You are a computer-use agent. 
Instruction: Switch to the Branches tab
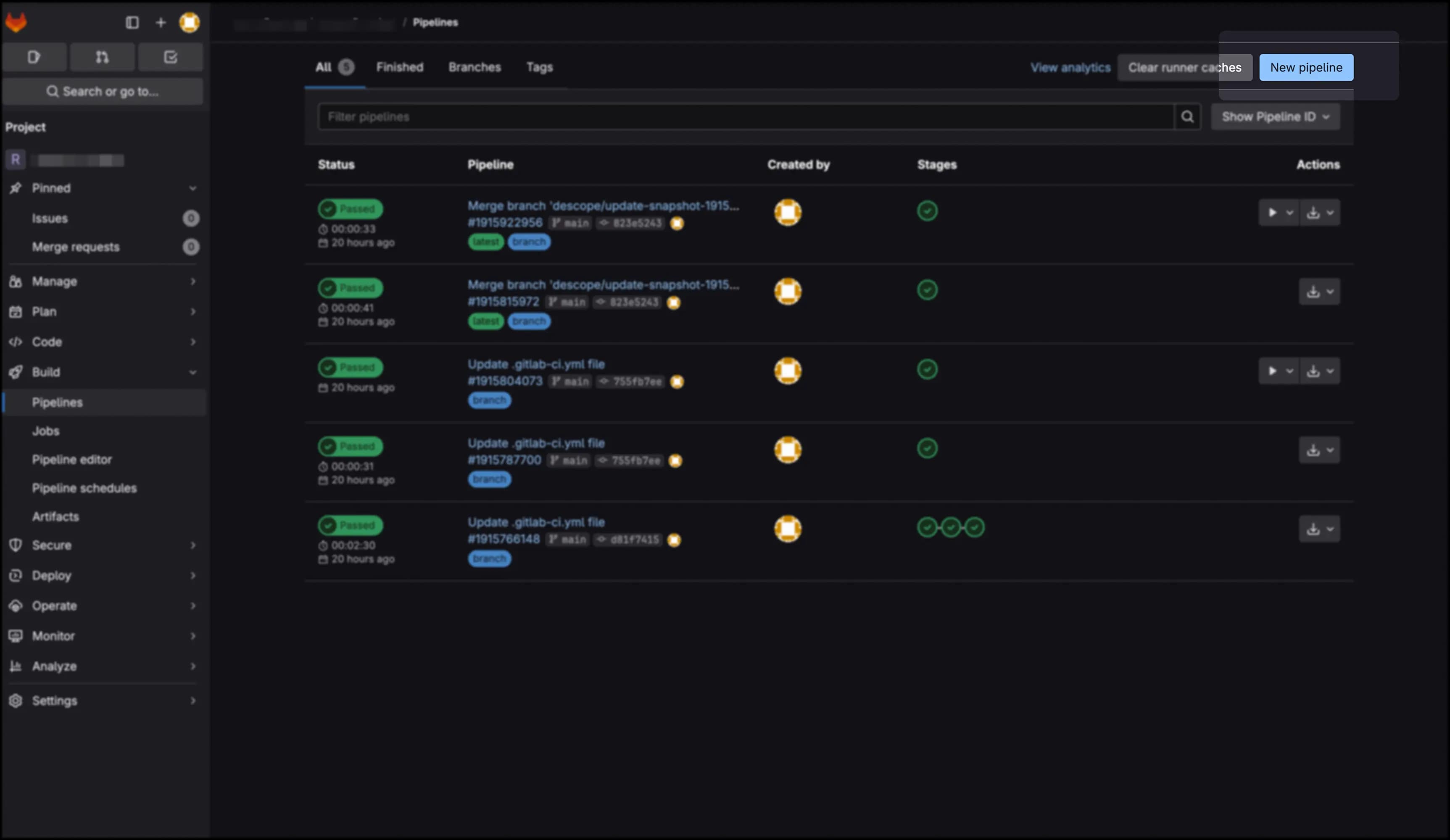coord(474,67)
